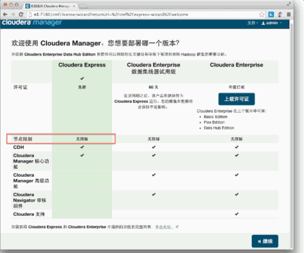Open the 点击此处 full feature list link

164,227
